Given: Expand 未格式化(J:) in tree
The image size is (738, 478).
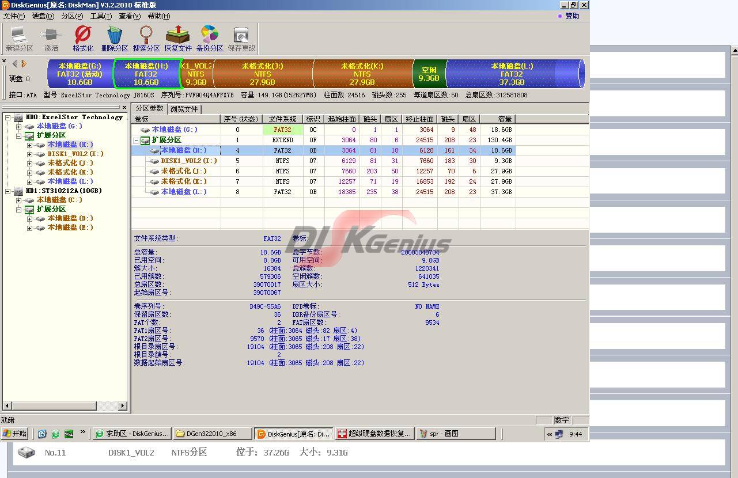Looking at the screenshot, I should (29, 164).
